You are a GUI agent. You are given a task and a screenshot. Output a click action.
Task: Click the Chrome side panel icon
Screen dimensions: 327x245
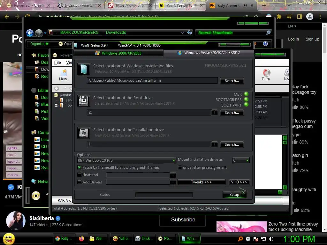(x=300, y=17)
